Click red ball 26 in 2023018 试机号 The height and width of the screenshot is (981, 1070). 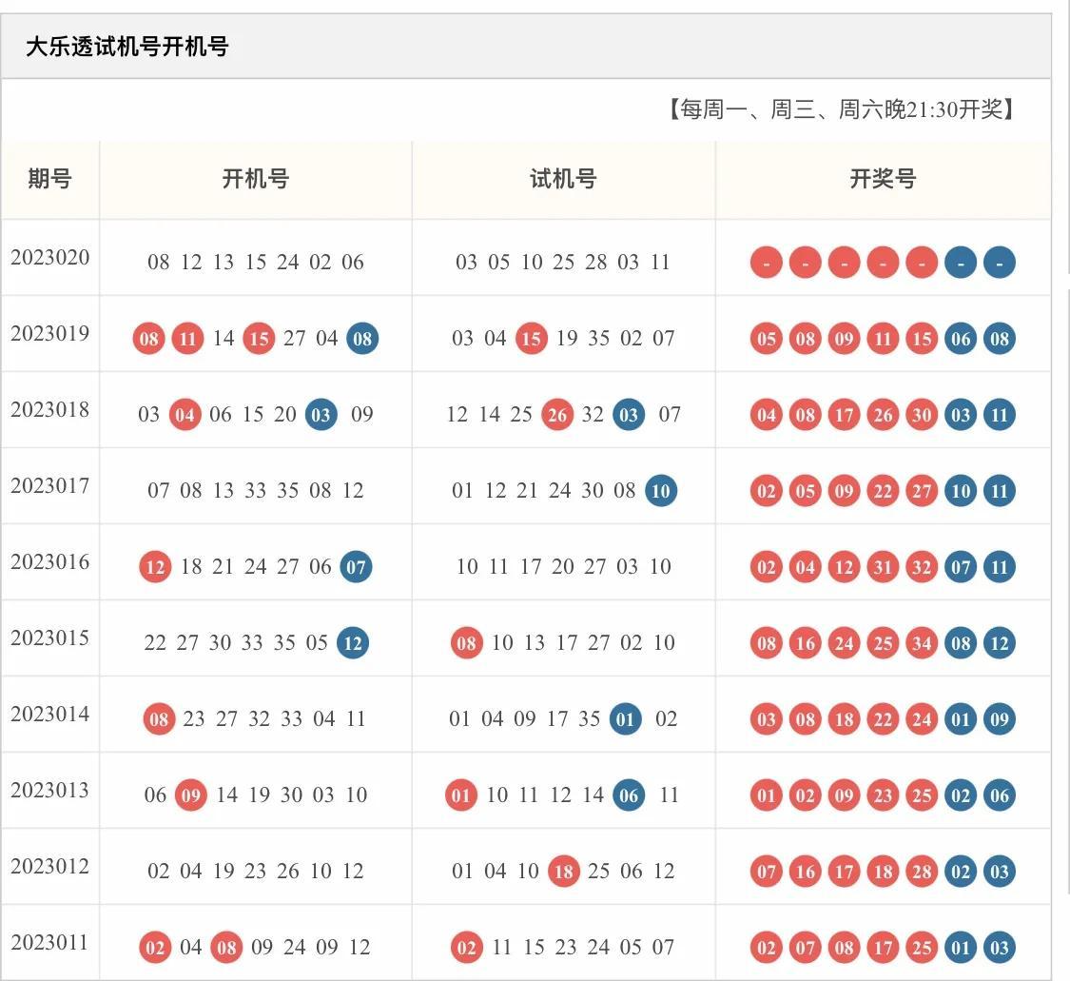click(x=557, y=415)
